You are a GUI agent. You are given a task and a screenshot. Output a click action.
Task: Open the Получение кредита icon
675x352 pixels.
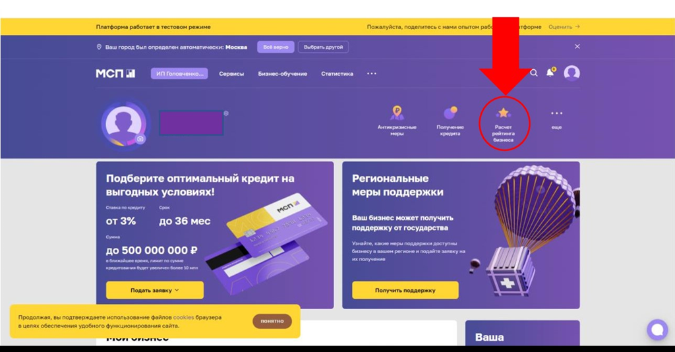(450, 113)
